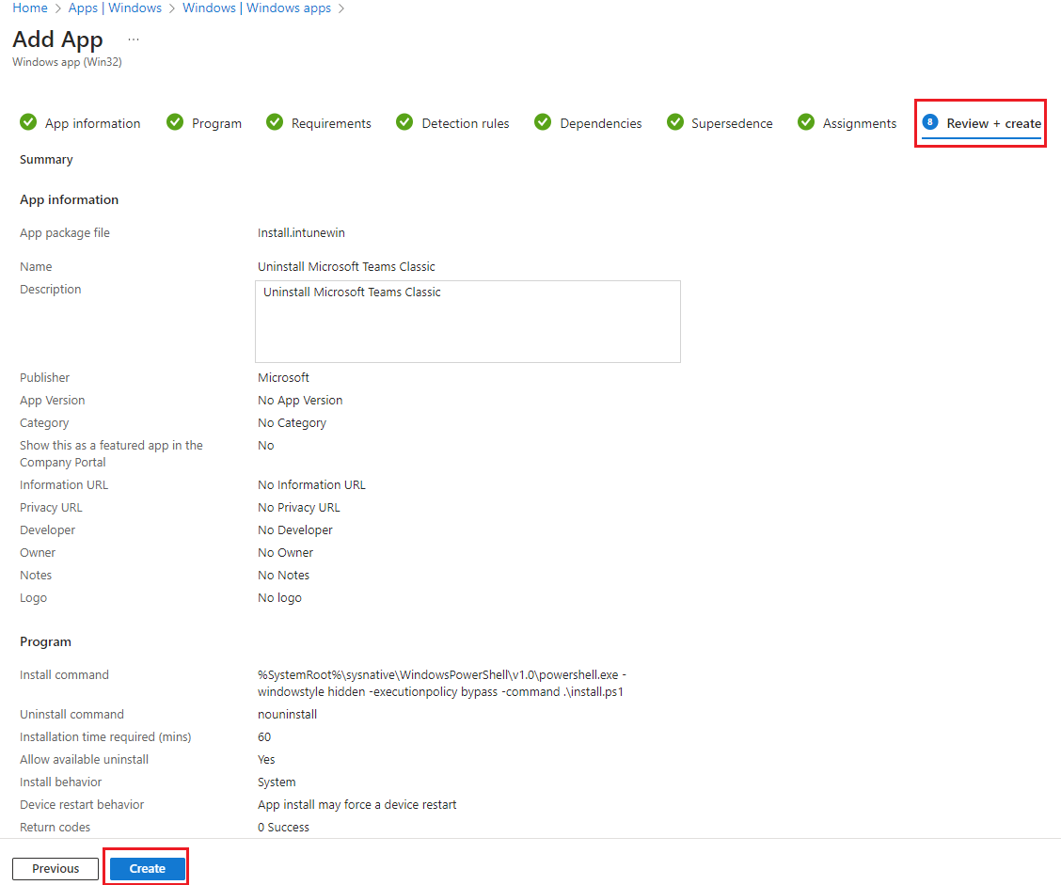Screen dimensions: 1061x885
Task: Click the featured app value No
Action: coord(265,446)
